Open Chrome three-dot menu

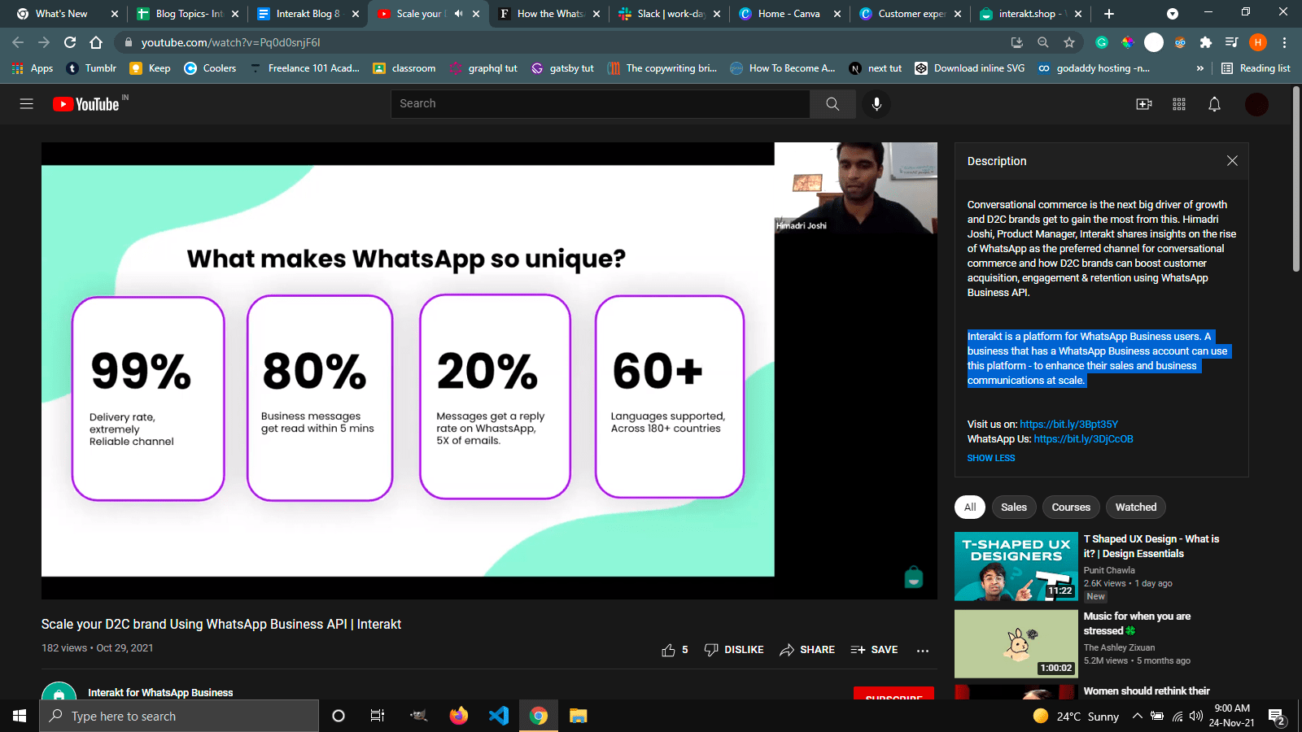click(1284, 42)
